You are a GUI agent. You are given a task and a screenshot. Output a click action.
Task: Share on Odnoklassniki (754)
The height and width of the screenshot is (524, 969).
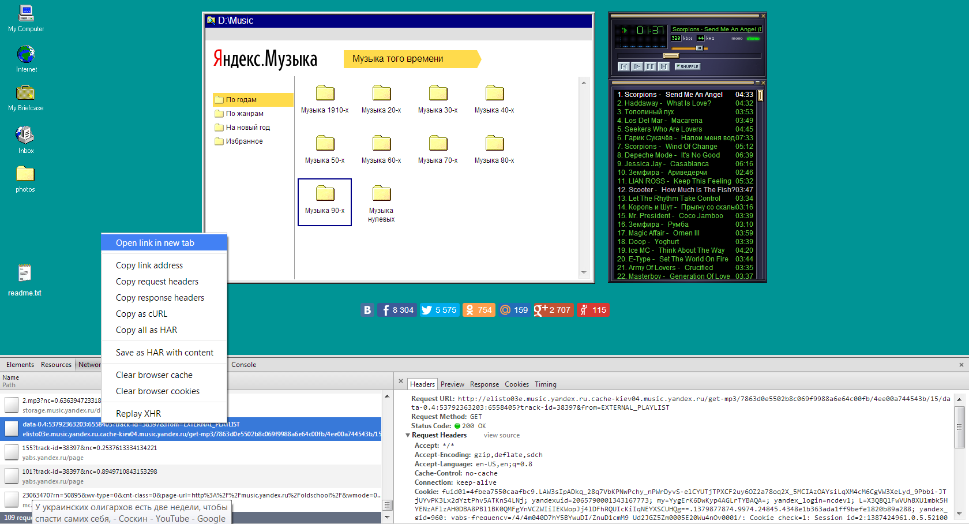[x=479, y=310]
